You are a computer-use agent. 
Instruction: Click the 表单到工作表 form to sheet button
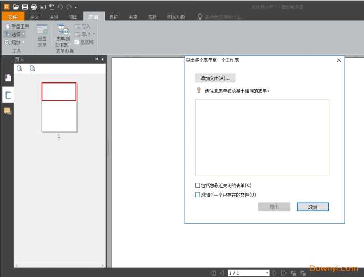click(63, 35)
